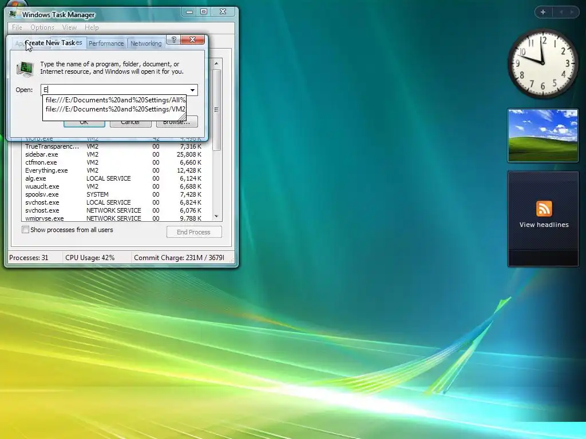
Task: Click the 25,808 K memory value for sidebar.exe
Action: [x=189, y=154]
